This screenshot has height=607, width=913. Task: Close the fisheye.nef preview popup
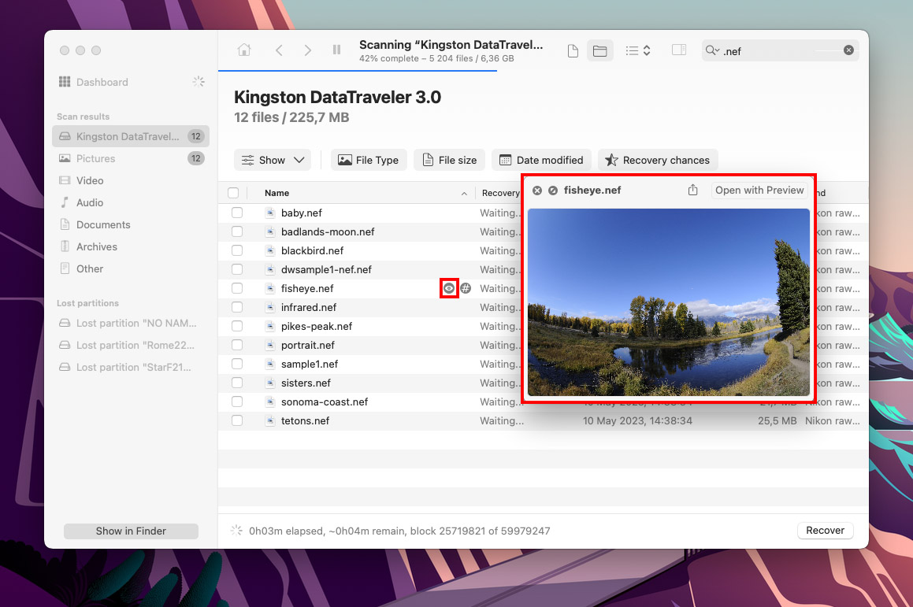pos(537,191)
